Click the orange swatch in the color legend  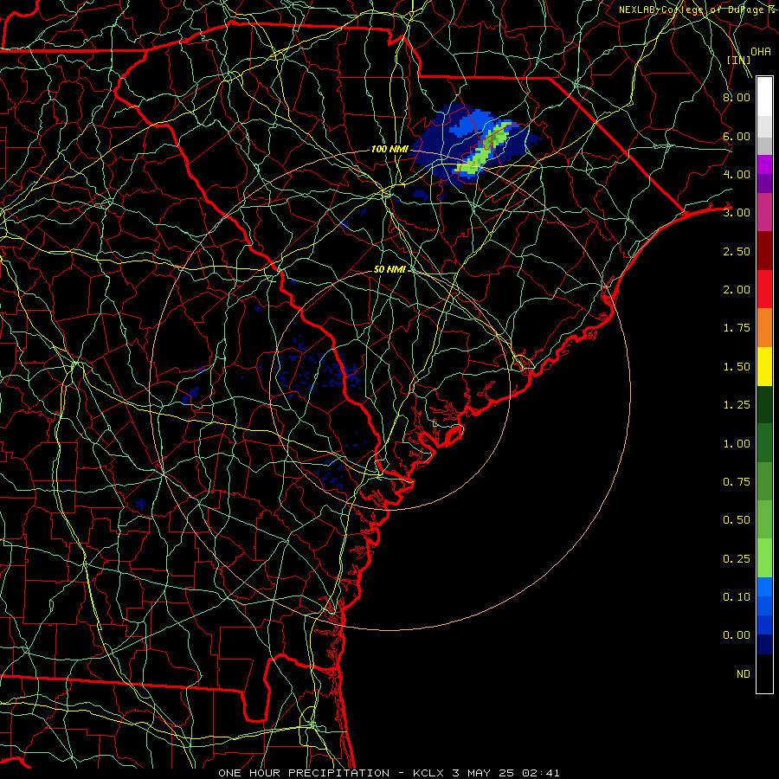[764, 328]
